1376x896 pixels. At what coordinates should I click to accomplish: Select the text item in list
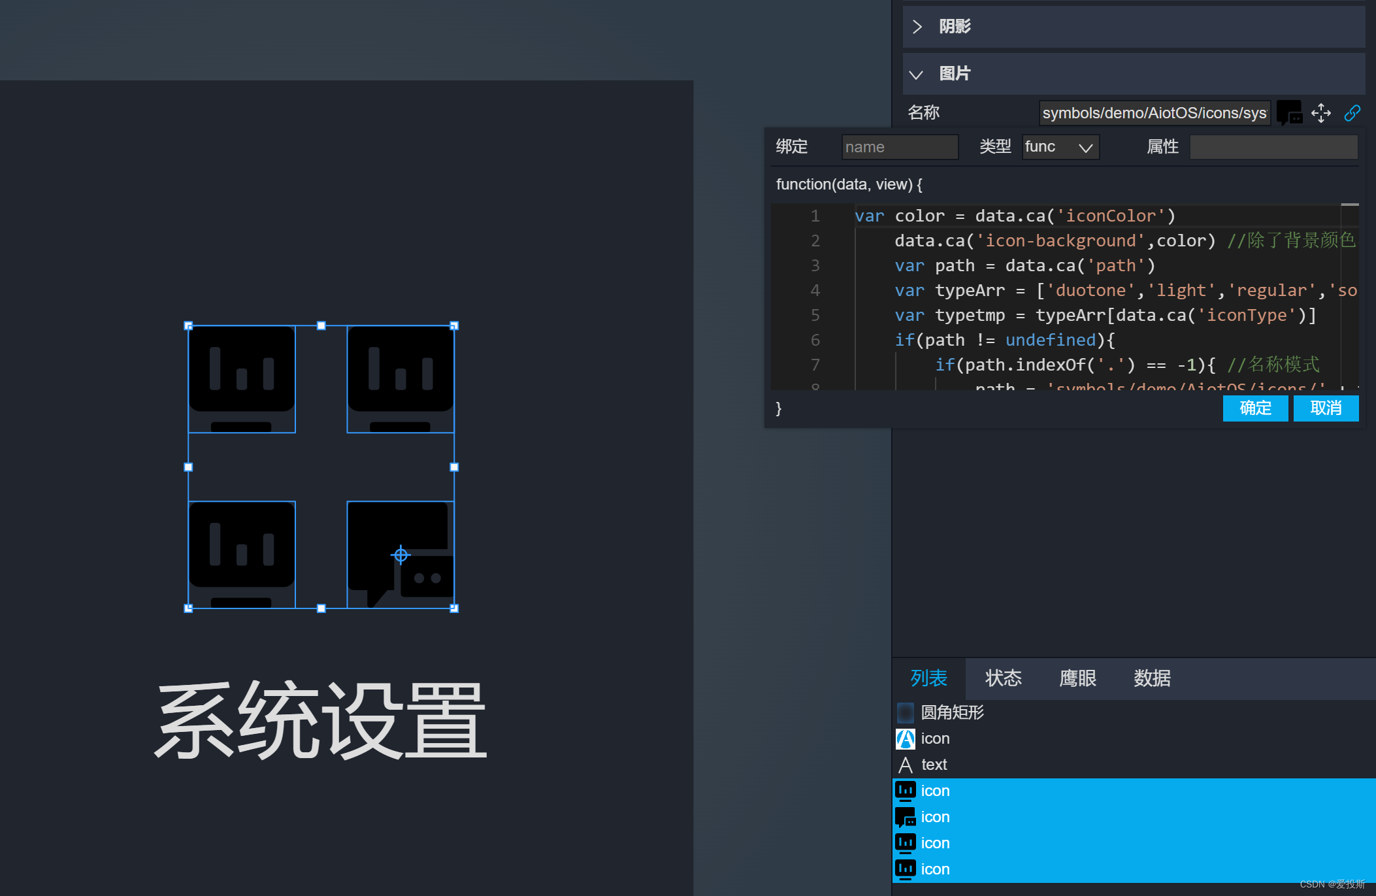934,765
